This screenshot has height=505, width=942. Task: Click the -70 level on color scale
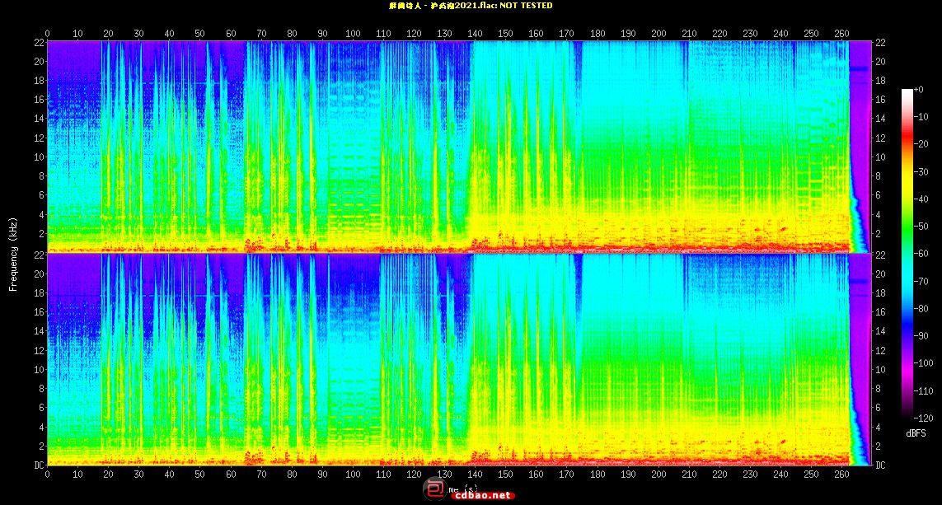(x=921, y=281)
